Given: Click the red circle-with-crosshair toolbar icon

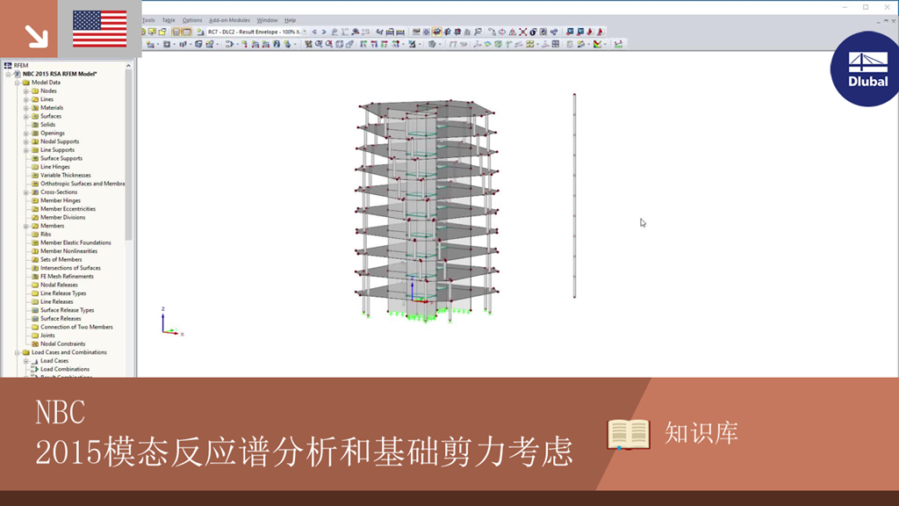Looking at the screenshot, I should pos(502,32).
